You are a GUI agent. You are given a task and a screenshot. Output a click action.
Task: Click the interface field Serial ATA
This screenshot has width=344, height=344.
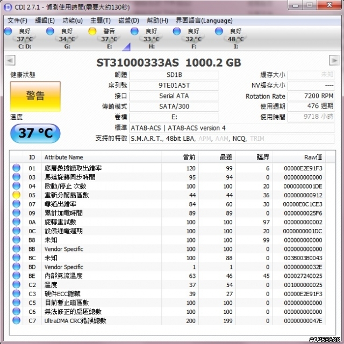pyautogui.click(x=174, y=96)
